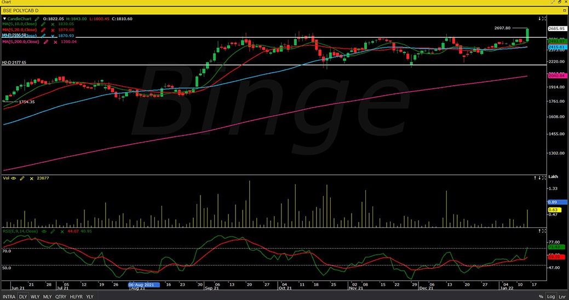Click the 2415.61 blue MA price tag
The height and width of the screenshot is (300, 569).
click(x=557, y=47)
